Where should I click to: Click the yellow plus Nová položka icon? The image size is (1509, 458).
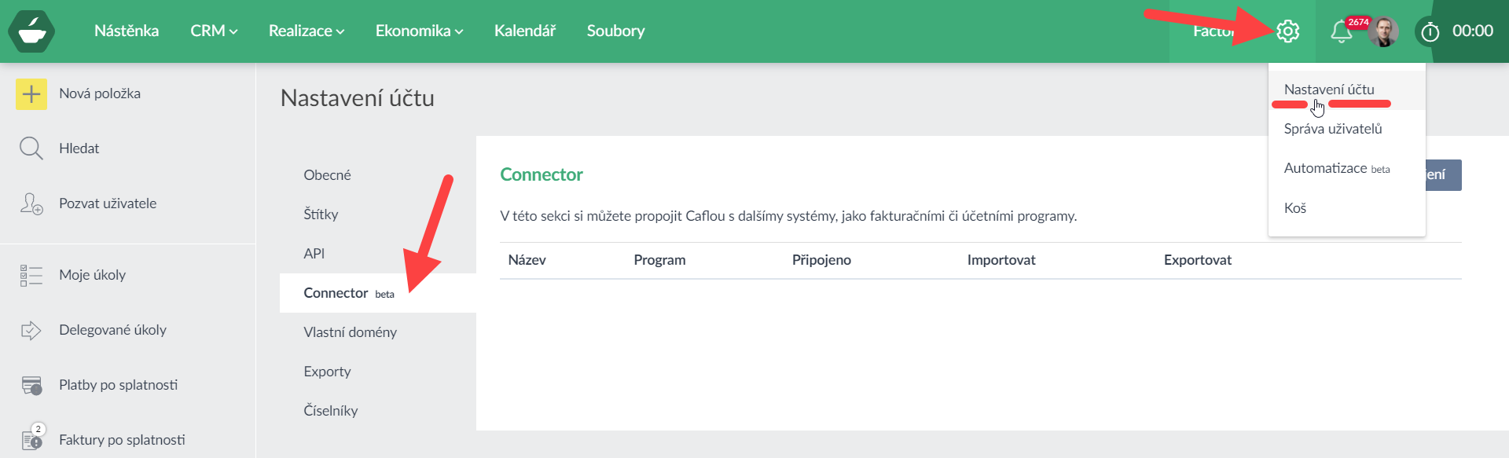[31, 94]
